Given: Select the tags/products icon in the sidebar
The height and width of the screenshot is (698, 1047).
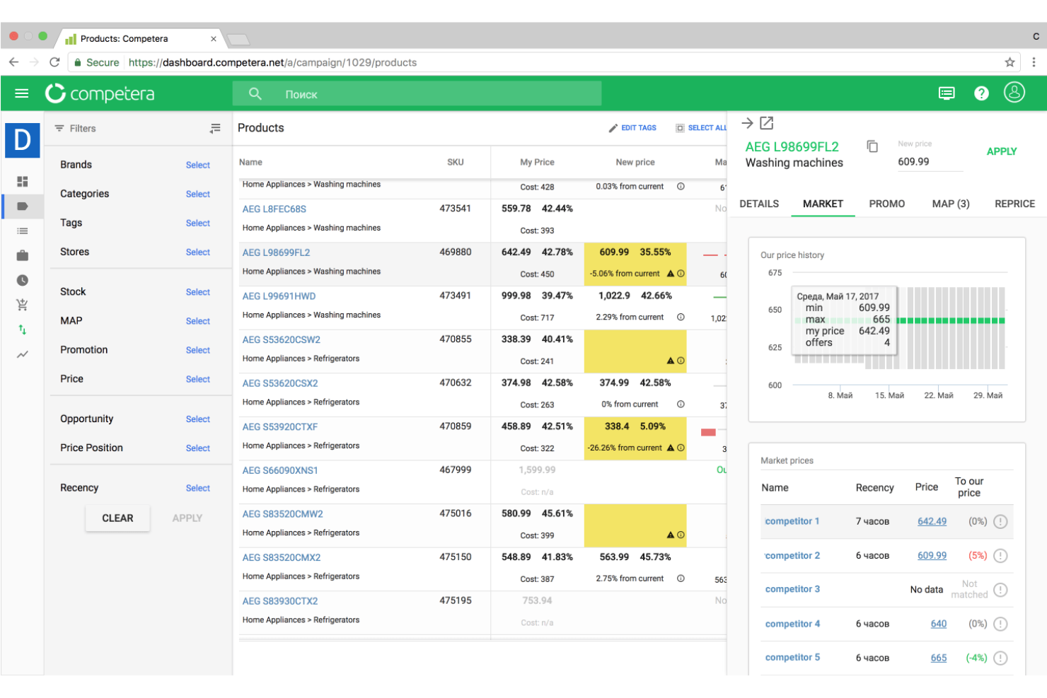Looking at the screenshot, I should click(22, 206).
